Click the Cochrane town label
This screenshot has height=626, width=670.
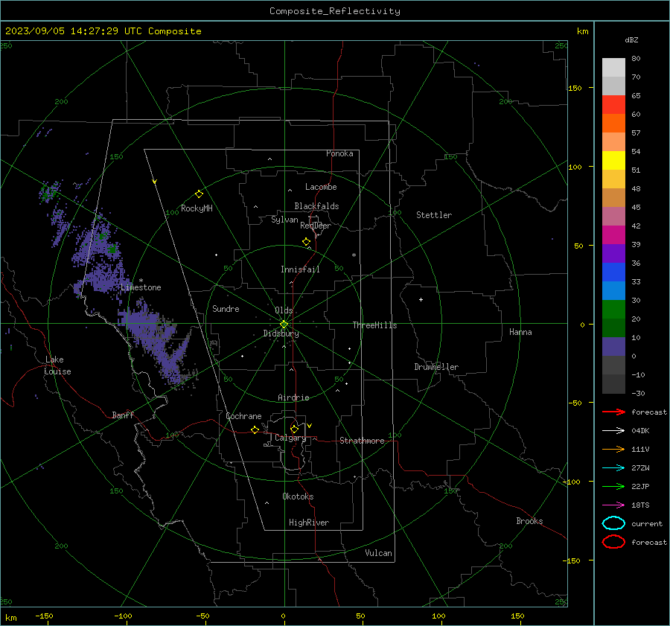point(243,416)
